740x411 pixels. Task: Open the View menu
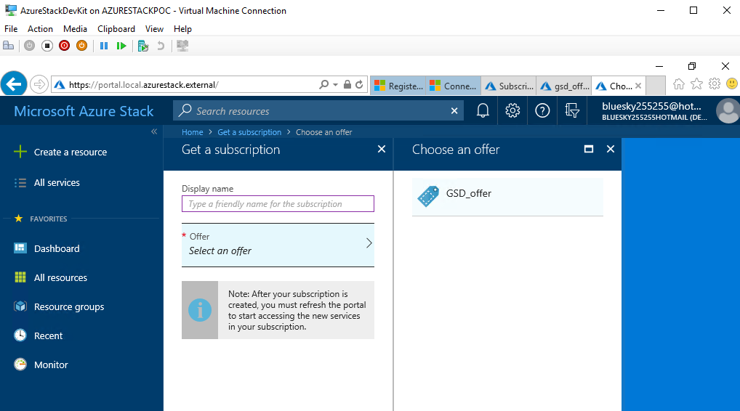[x=154, y=29]
